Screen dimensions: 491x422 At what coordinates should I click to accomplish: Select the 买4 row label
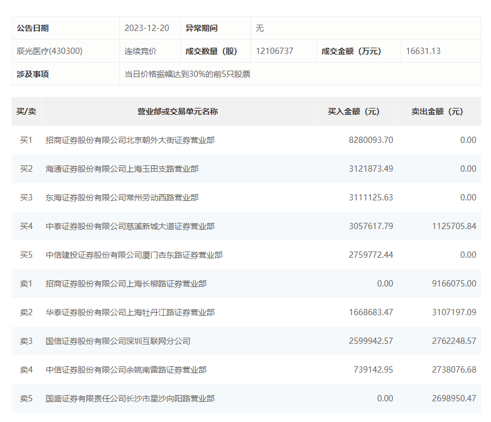point(26,226)
